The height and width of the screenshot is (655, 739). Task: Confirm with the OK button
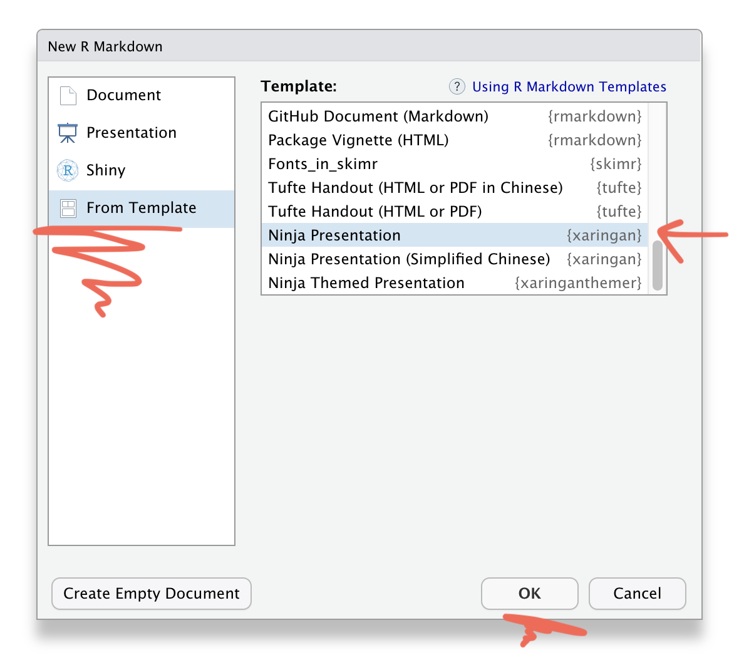(529, 593)
